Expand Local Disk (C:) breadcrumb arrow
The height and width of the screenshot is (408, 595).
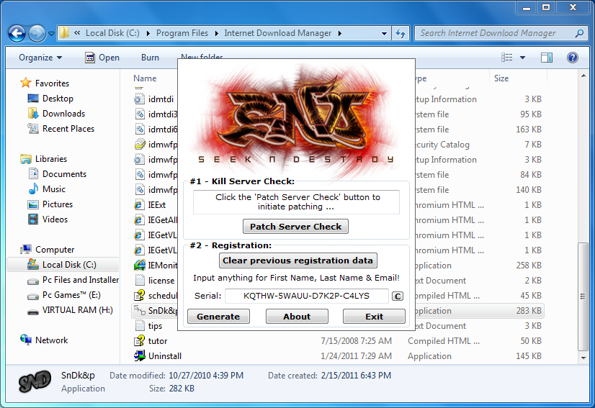[148, 33]
